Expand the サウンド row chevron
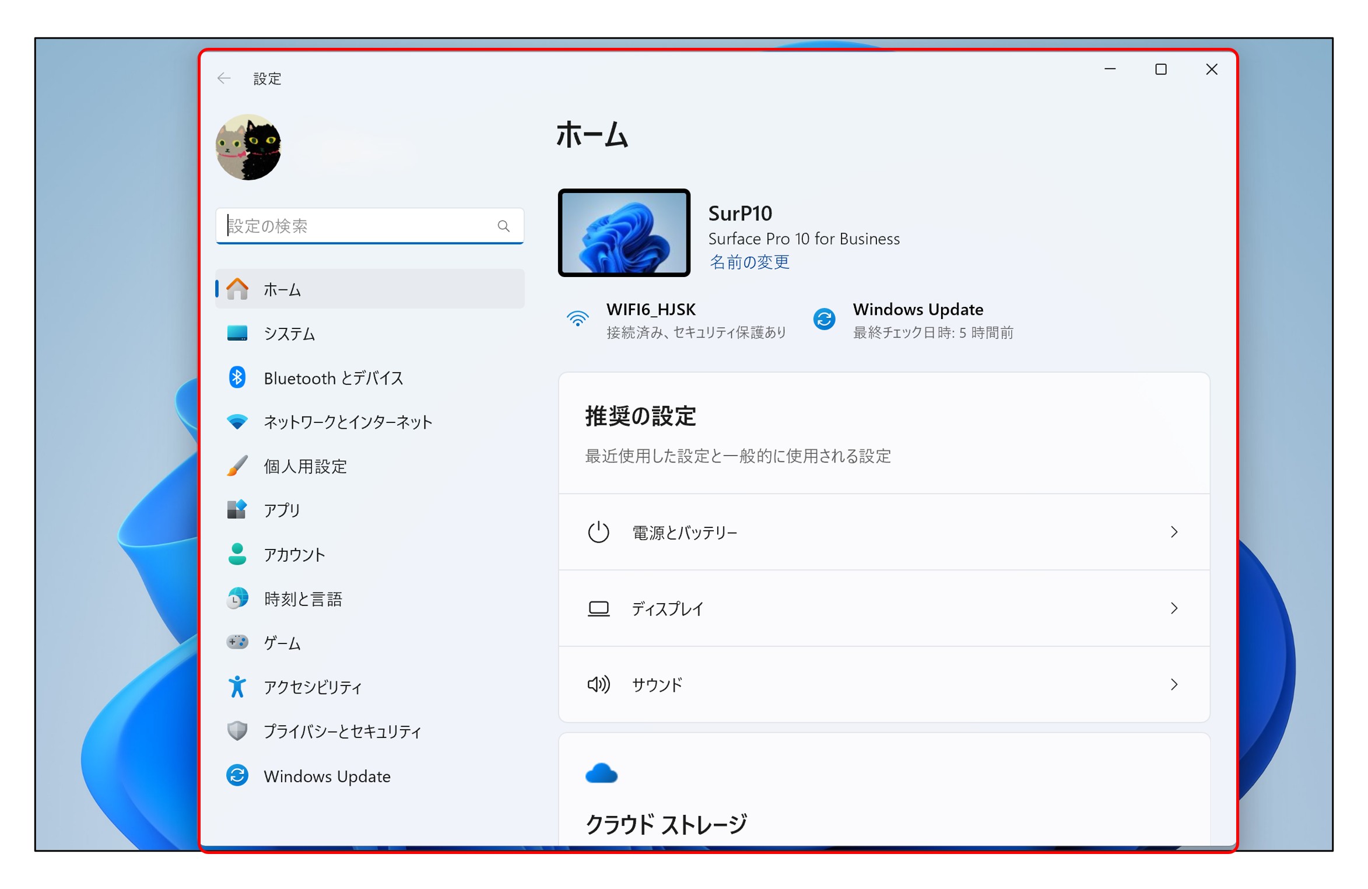The height and width of the screenshot is (889, 1368). [x=1174, y=684]
